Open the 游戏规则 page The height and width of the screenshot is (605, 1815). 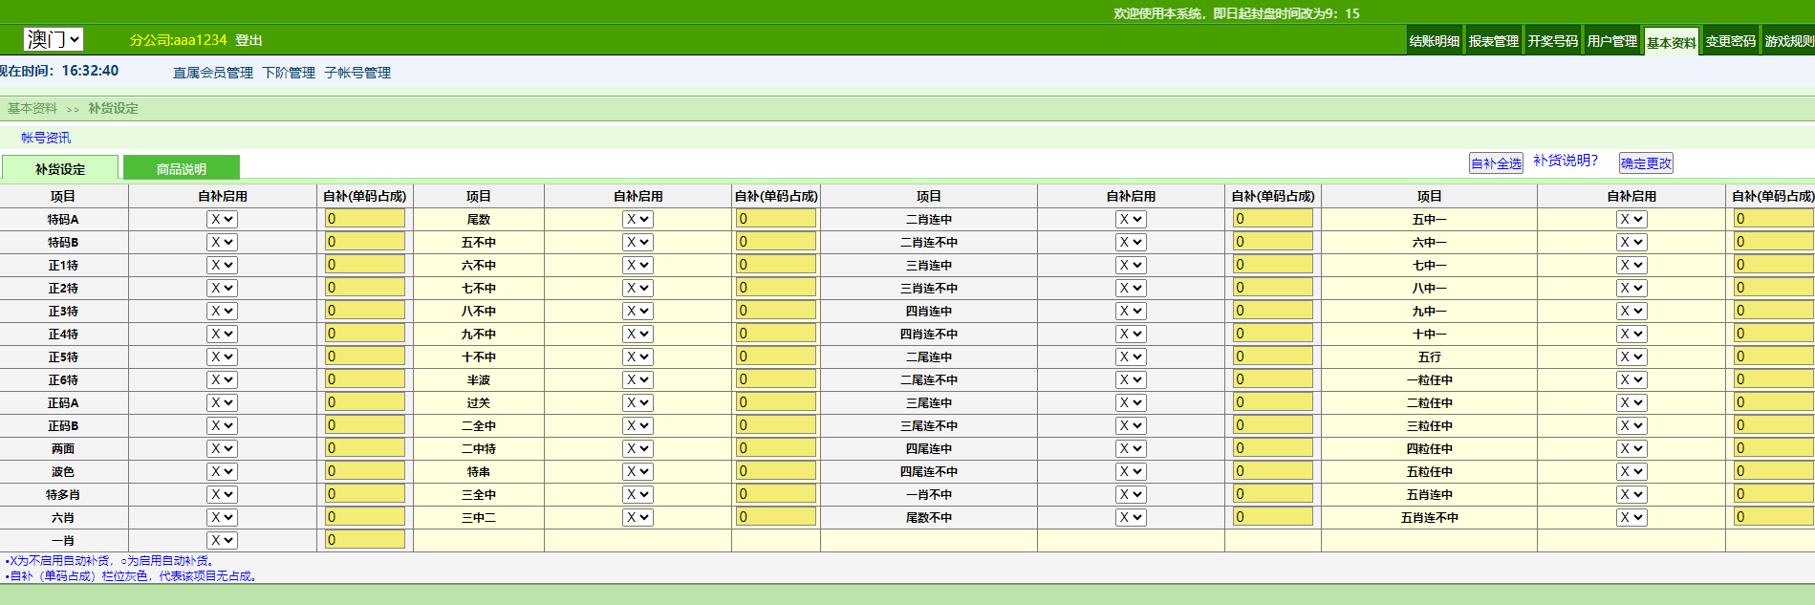[1788, 41]
